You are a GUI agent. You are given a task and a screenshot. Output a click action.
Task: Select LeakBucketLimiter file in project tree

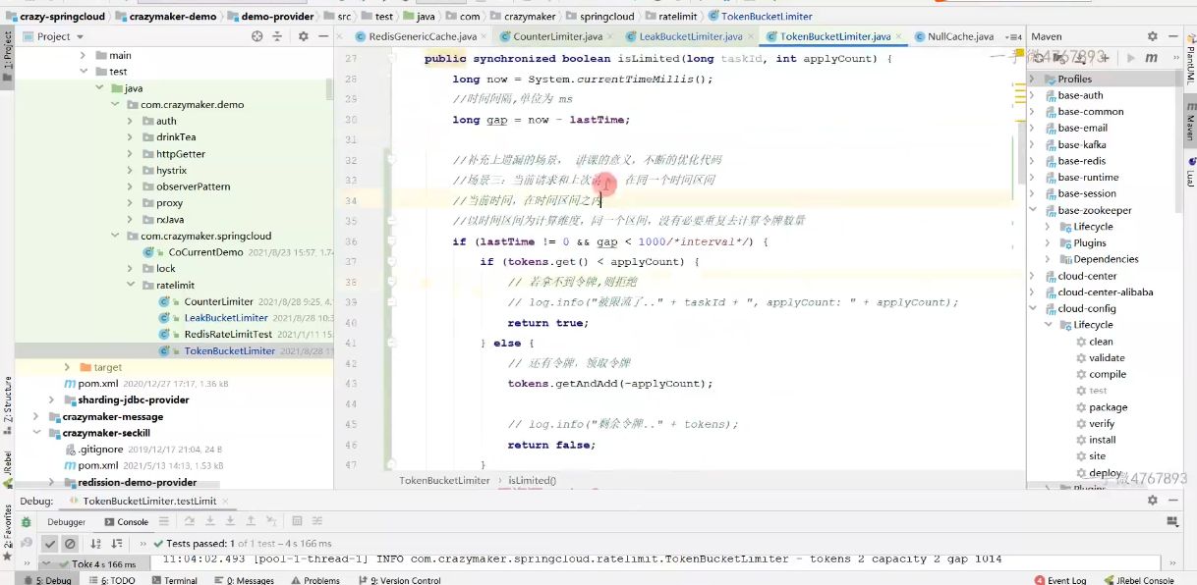coord(225,318)
